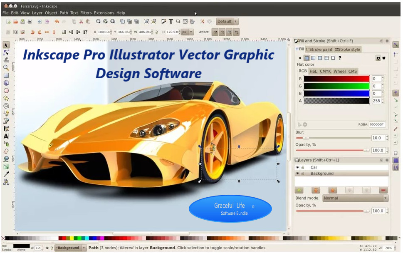The height and width of the screenshot is (258, 403).
Task: Open the Path menu
Action: point(64,13)
